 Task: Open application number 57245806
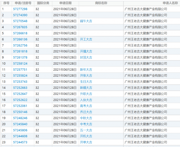(x=20, y=130)
